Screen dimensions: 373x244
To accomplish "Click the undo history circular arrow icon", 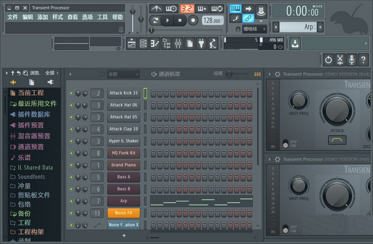I will pos(329,59).
